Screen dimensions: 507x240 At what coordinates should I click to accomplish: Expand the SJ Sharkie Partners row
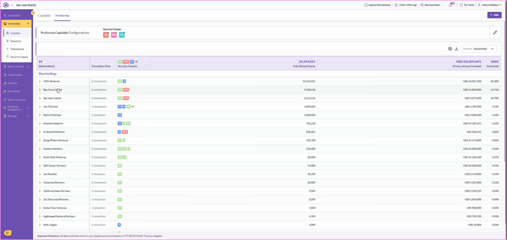[40, 132]
